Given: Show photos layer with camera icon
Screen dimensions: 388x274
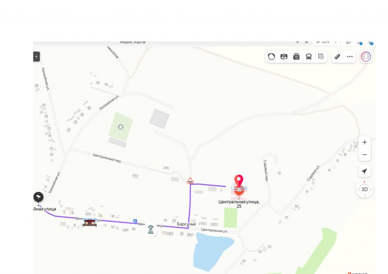Looking at the screenshot, I should (296, 57).
